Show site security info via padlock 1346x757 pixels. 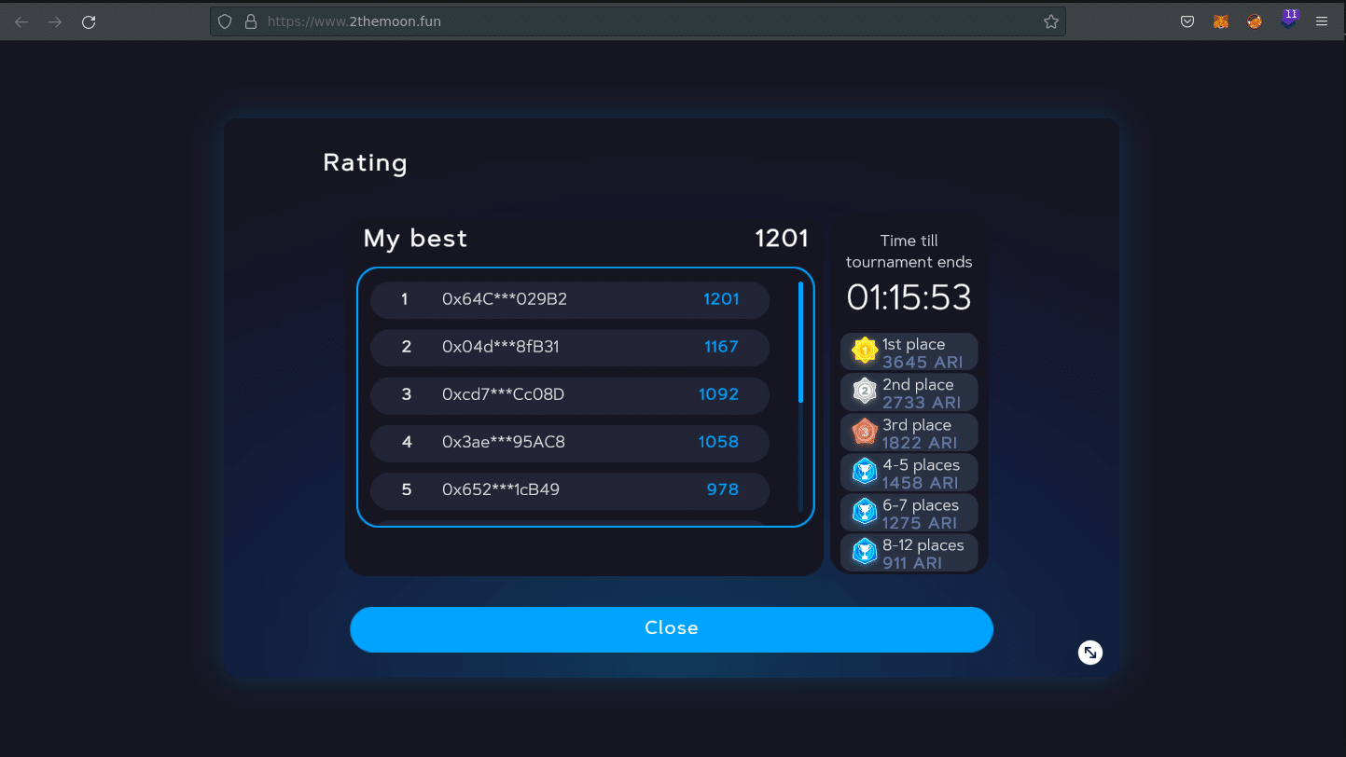coord(250,21)
